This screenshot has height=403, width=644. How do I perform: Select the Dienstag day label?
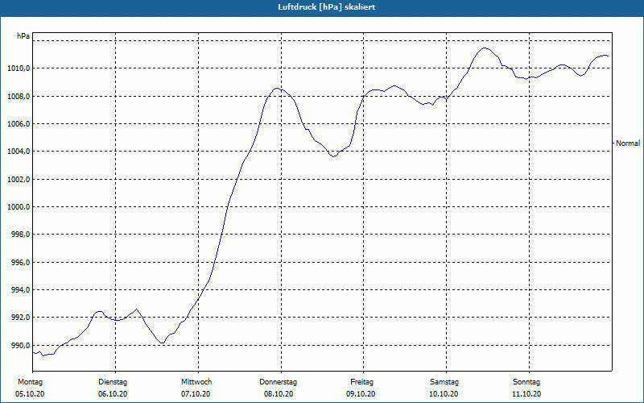[x=113, y=382]
